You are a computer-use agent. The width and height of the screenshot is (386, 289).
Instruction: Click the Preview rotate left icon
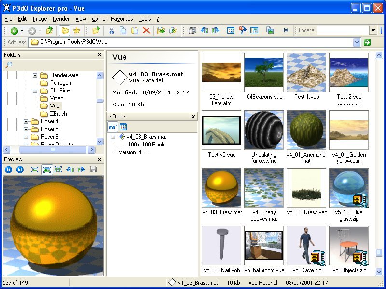(x=70, y=170)
